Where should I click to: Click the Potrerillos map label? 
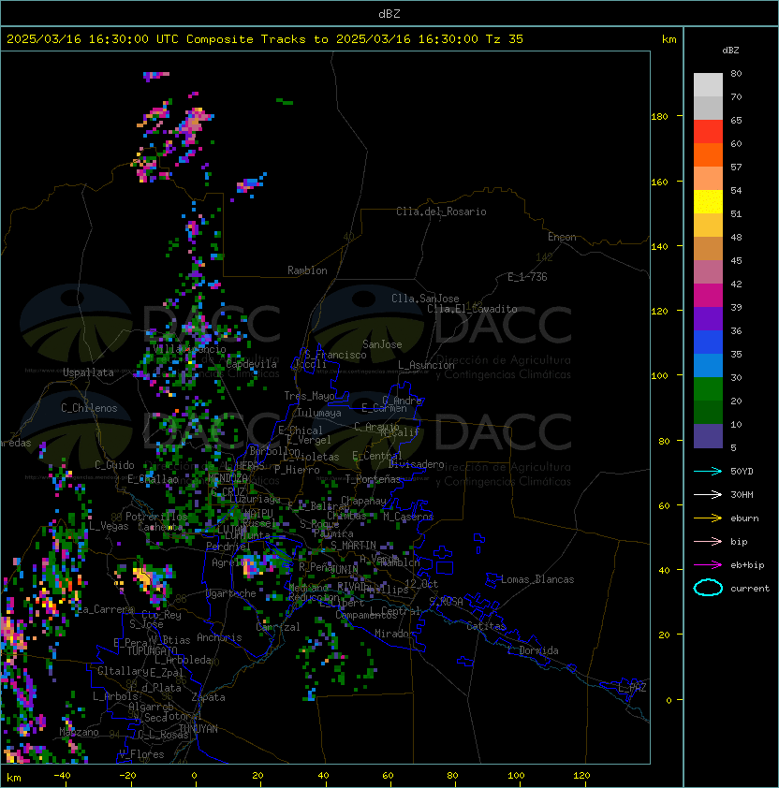(x=156, y=516)
